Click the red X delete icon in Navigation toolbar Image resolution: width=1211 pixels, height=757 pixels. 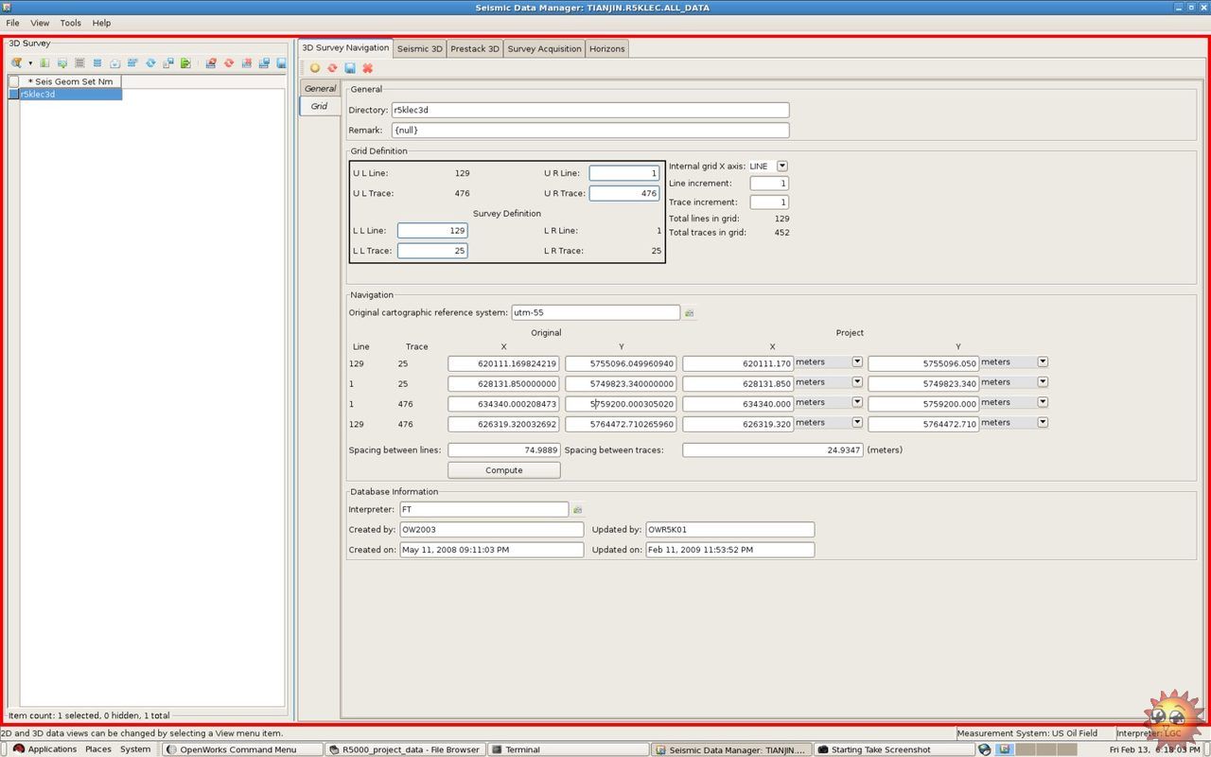[x=367, y=68]
